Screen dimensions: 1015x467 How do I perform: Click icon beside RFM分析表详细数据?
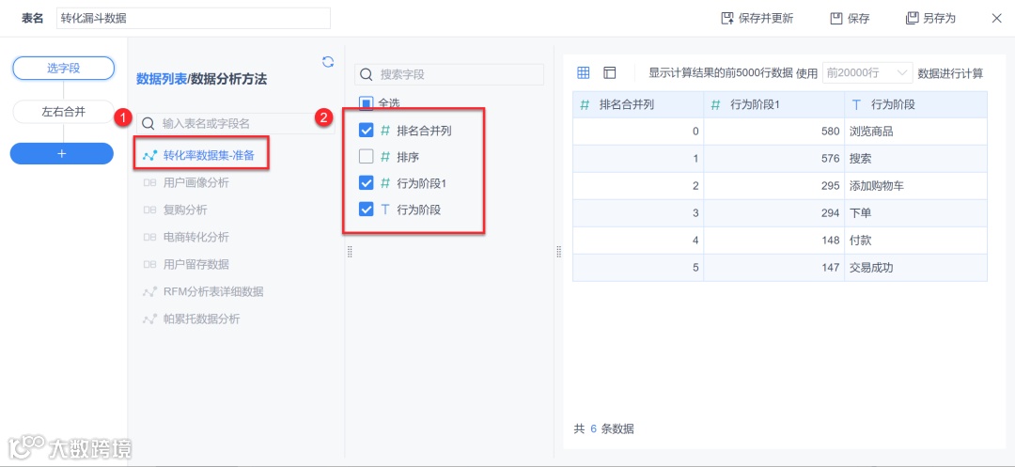coord(149,291)
